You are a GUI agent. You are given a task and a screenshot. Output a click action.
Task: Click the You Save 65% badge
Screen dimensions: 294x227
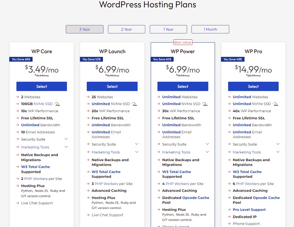[x=162, y=59]
